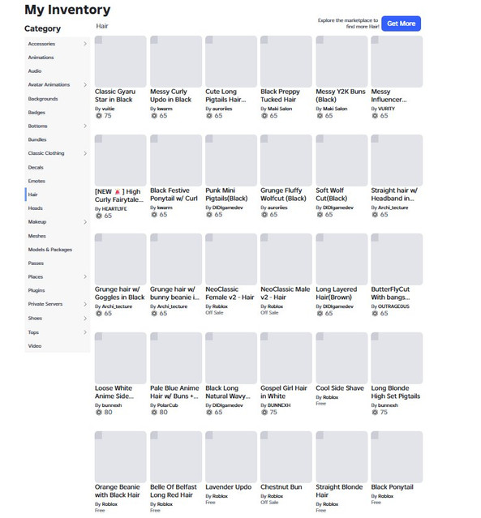Expand the Makeup category arrow
This screenshot has width=481, height=518.
click(85, 221)
